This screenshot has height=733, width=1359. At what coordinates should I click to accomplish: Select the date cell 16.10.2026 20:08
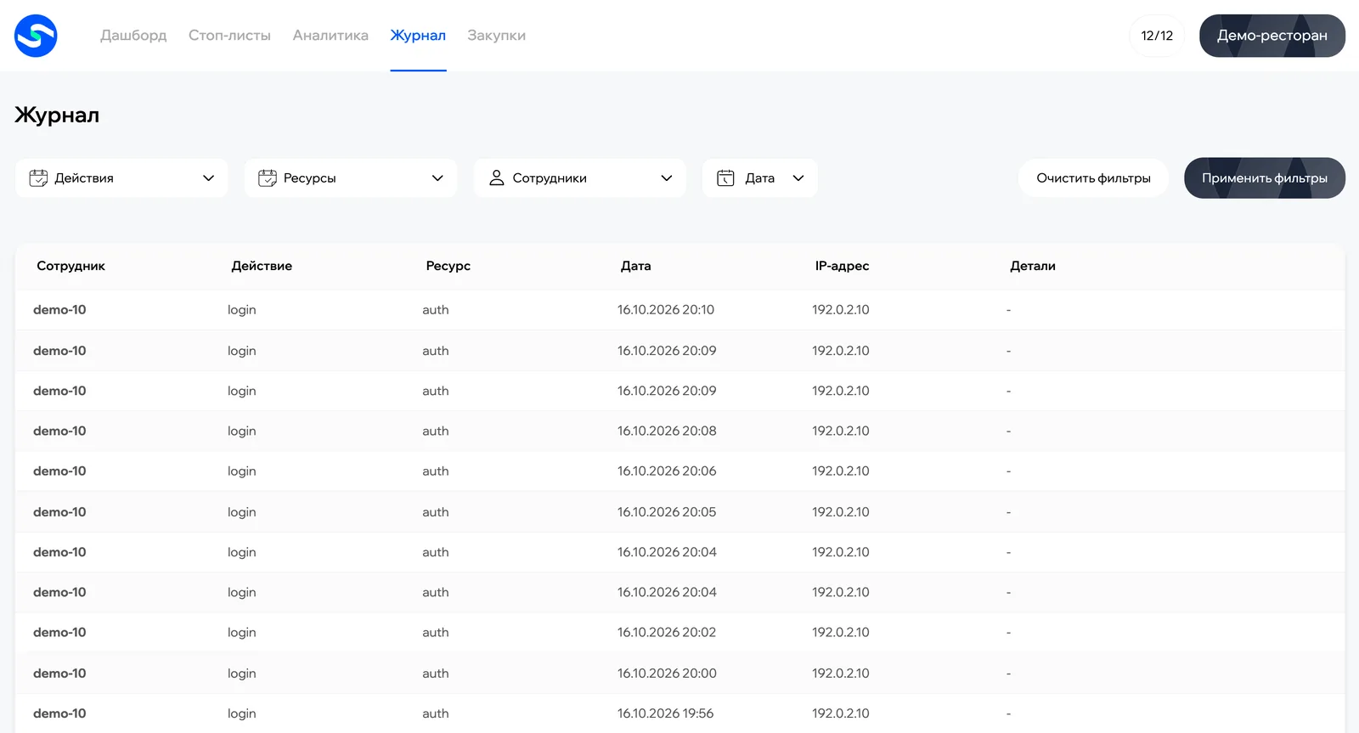tap(667, 431)
